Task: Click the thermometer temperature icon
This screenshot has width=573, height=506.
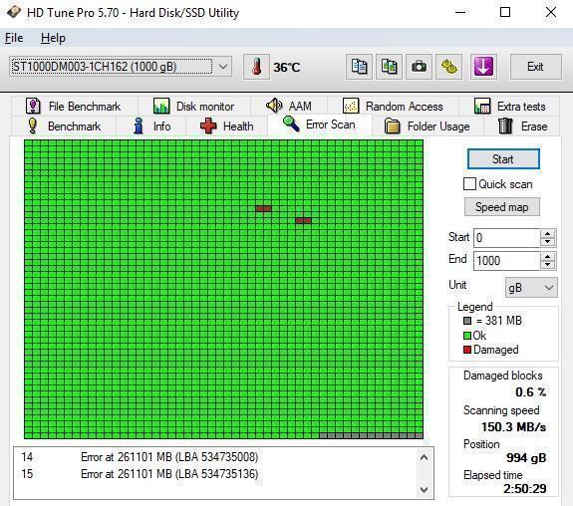Action: tap(256, 67)
